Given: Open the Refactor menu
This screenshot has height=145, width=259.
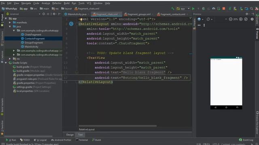Looking at the screenshot, I should (x=57, y=3).
